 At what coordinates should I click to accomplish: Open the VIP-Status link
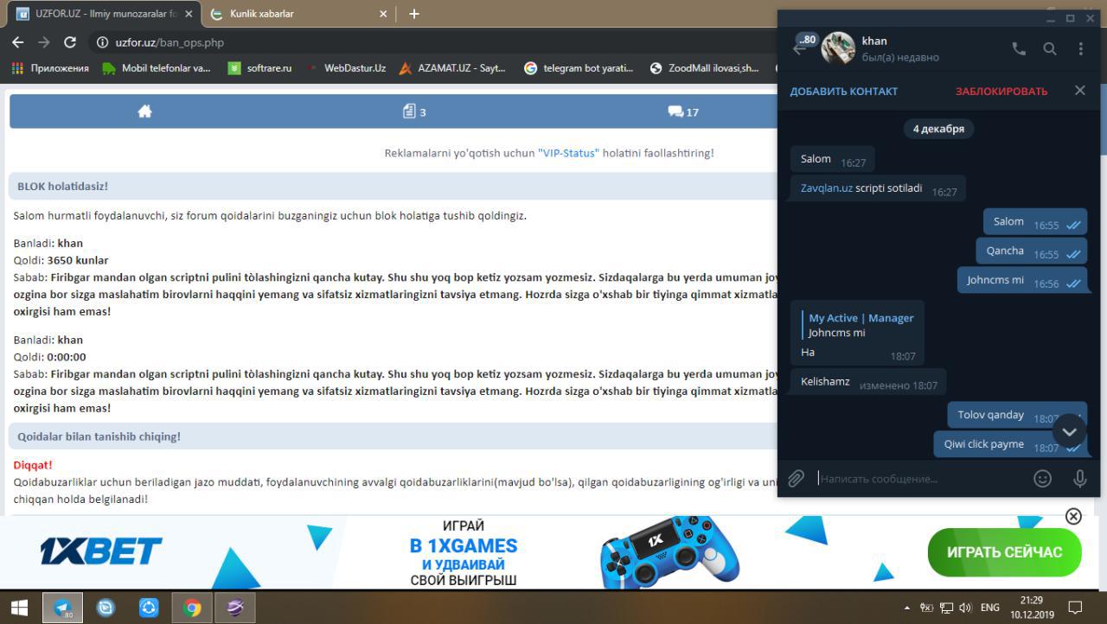(568, 153)
